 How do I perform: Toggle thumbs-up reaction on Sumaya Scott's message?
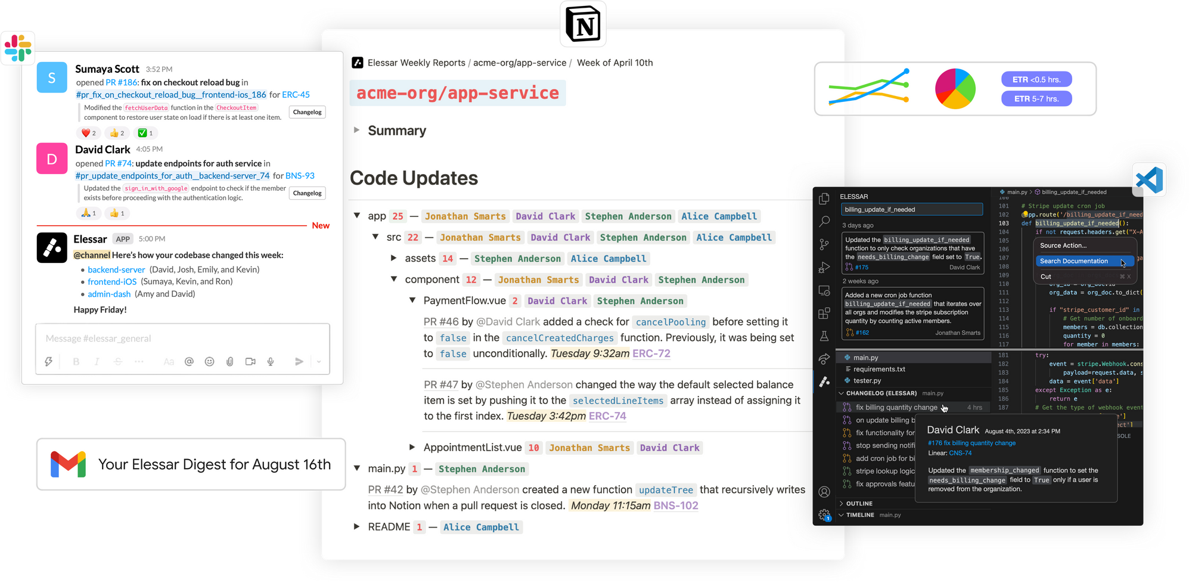(117, 133)
